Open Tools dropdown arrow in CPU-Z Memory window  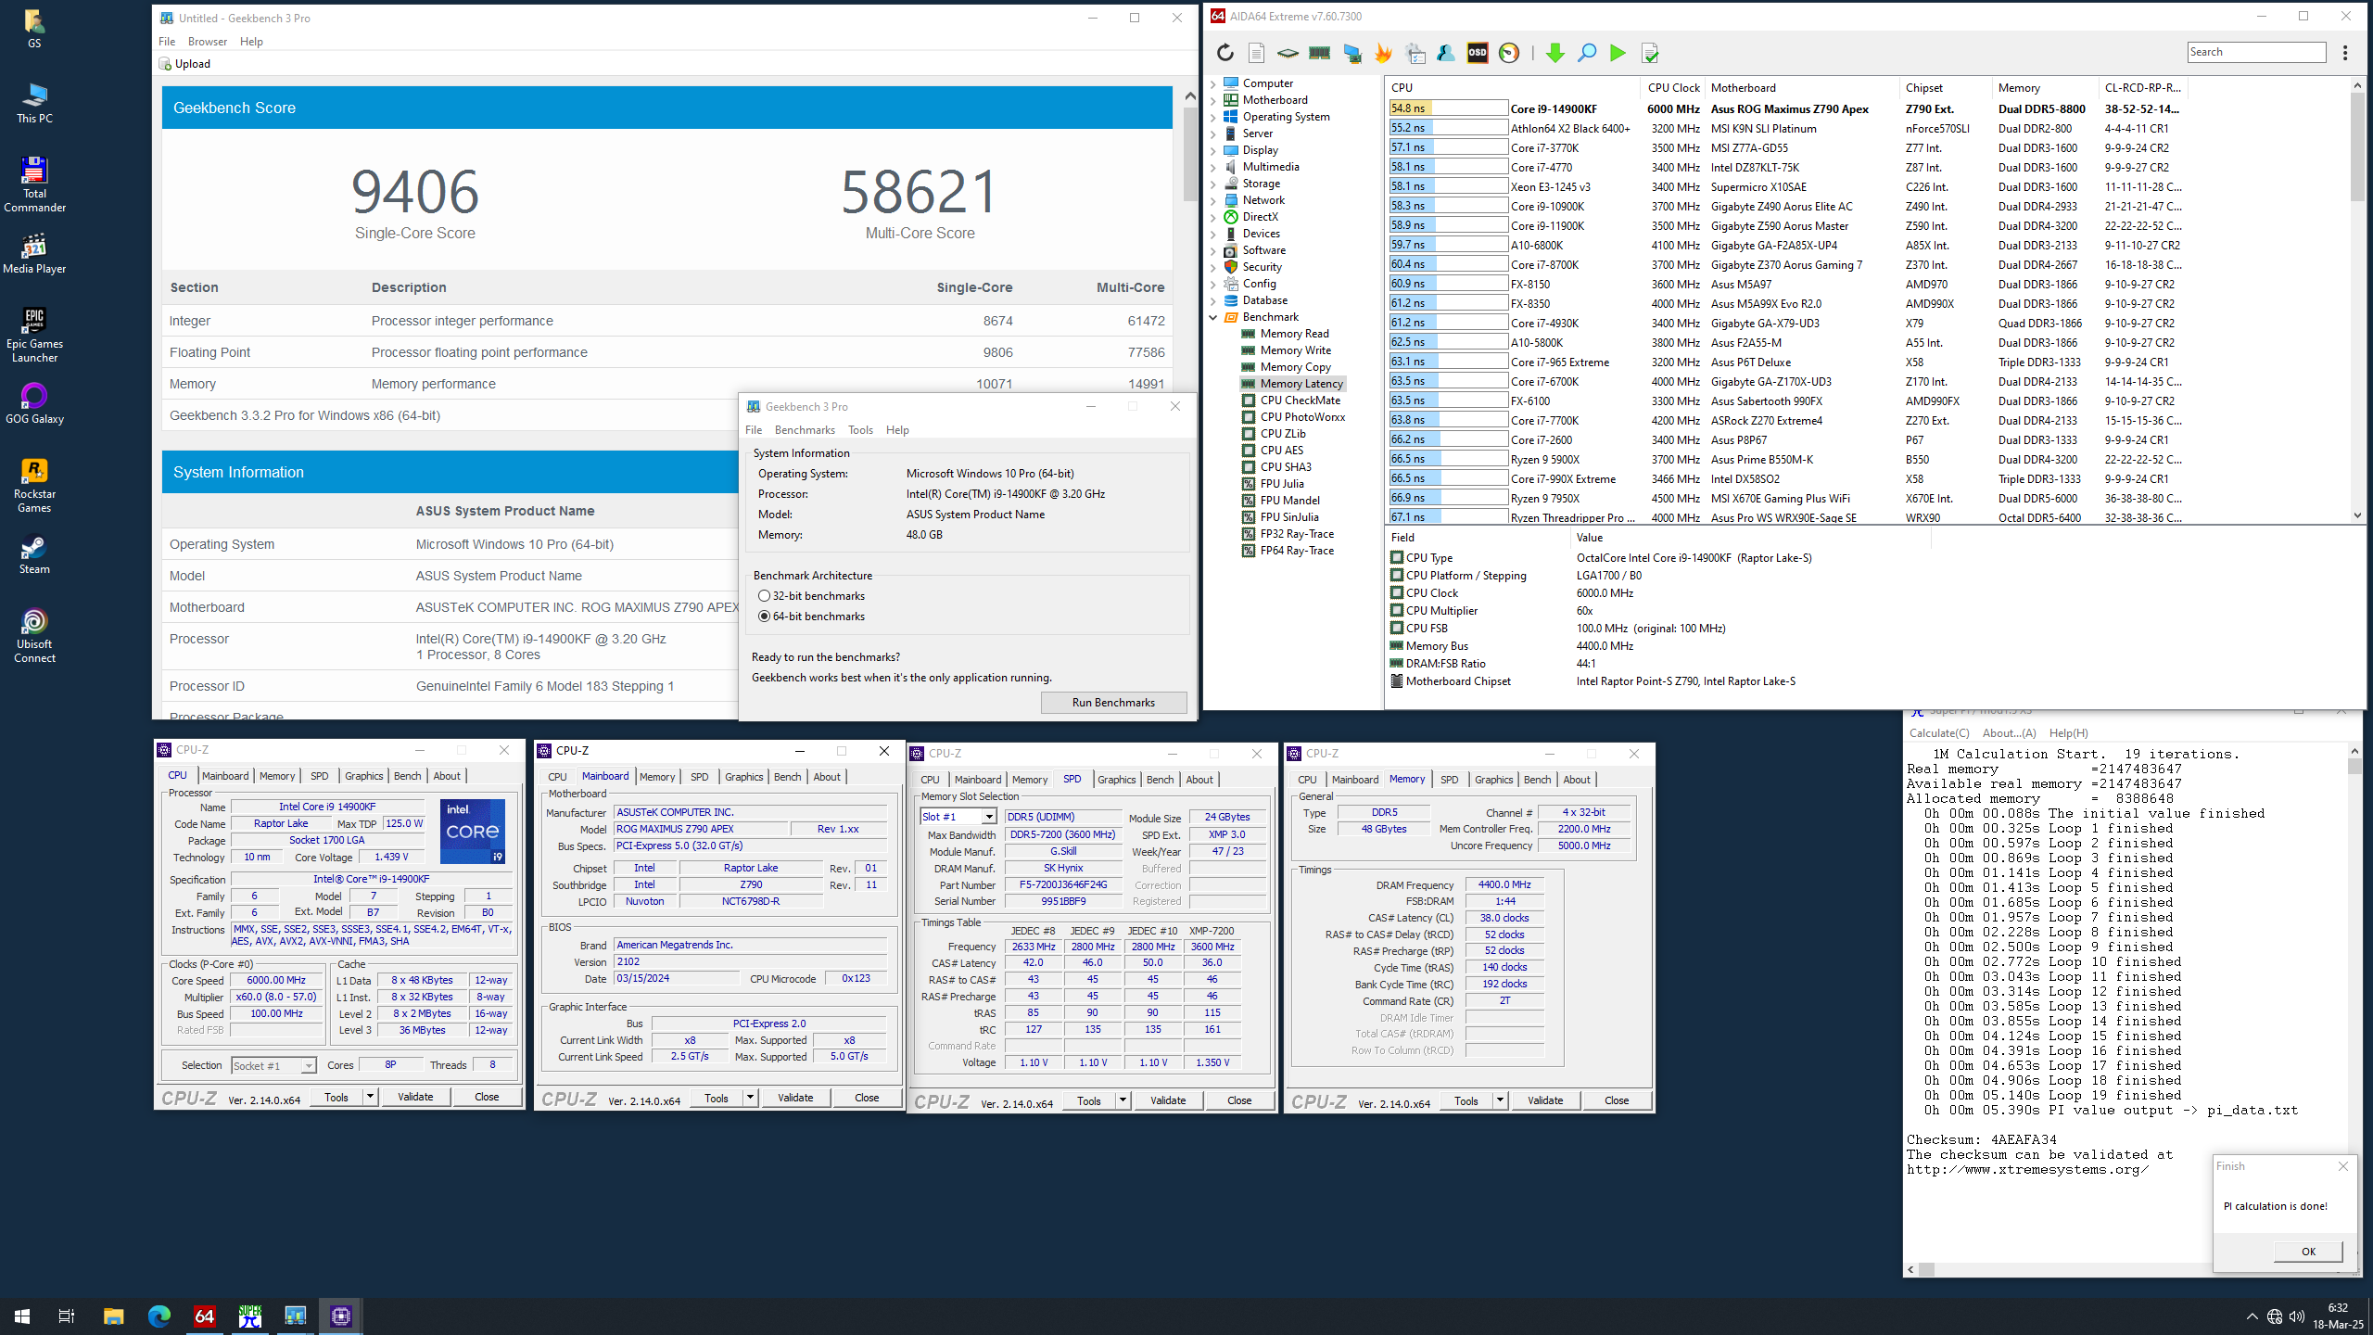tap(1499, 1100)
